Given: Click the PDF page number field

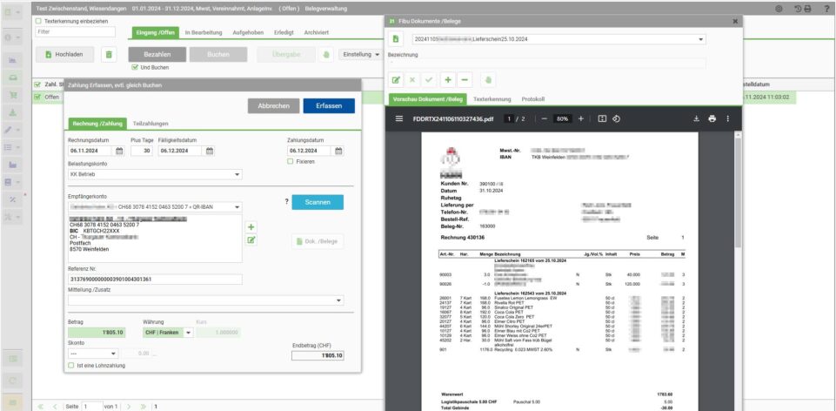Looking at the screenshot, I should point(510,119).
